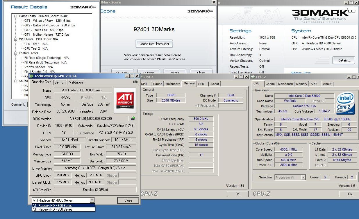Click the Core Speed 4500.1 MHz field

tap(288, 149)
